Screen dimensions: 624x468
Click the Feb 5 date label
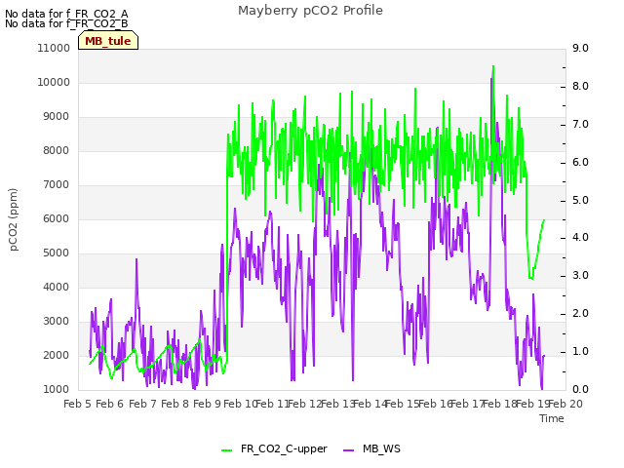(78, 404)
